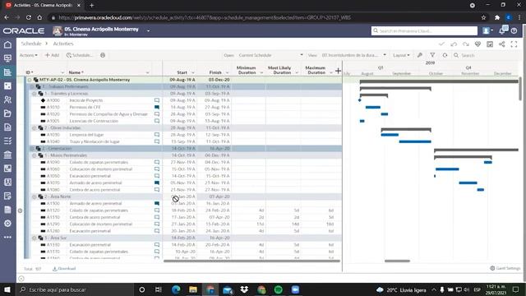Open Microsoft Edge from taskbar
Viewport: 526px width, 296px height.
pos(176,289)
